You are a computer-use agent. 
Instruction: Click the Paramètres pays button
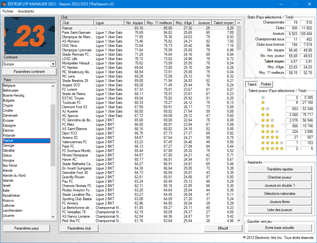click(x=26, y=228)
